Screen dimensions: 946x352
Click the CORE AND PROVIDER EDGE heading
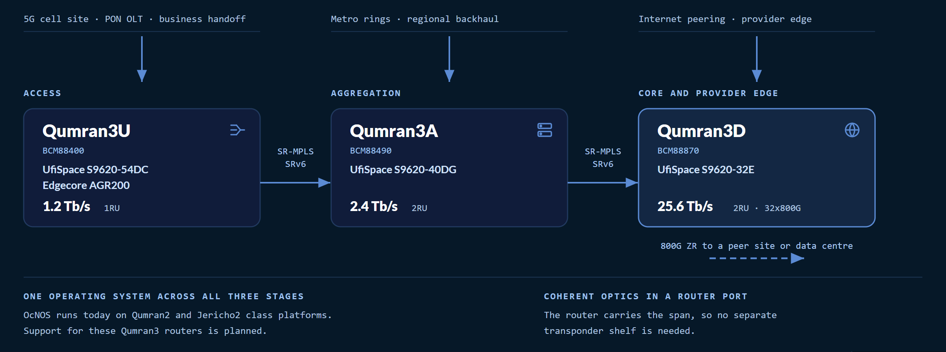[708, 93]
